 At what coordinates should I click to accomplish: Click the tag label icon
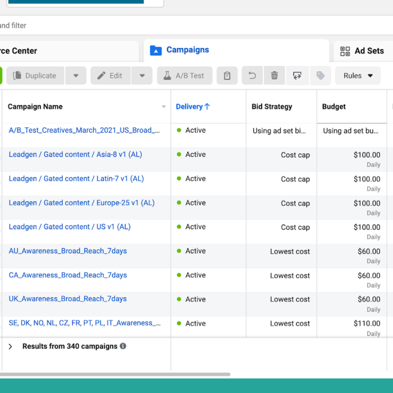click(x=321, y=75)
